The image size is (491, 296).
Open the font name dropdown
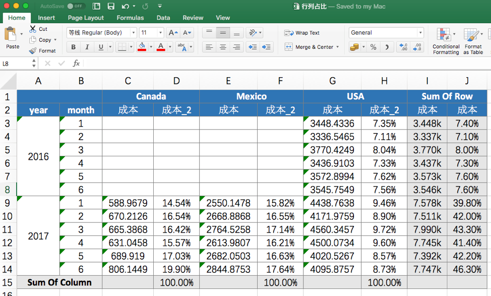134,33
